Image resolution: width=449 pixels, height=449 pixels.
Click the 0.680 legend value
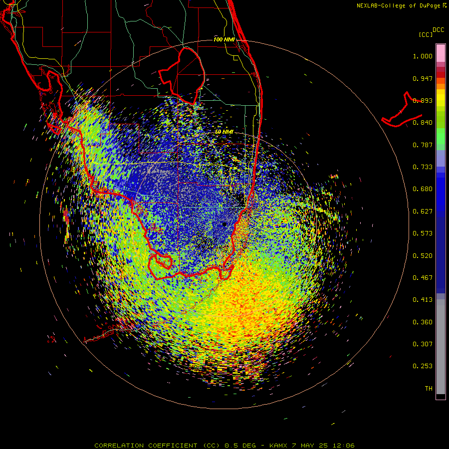click(423, 189)
